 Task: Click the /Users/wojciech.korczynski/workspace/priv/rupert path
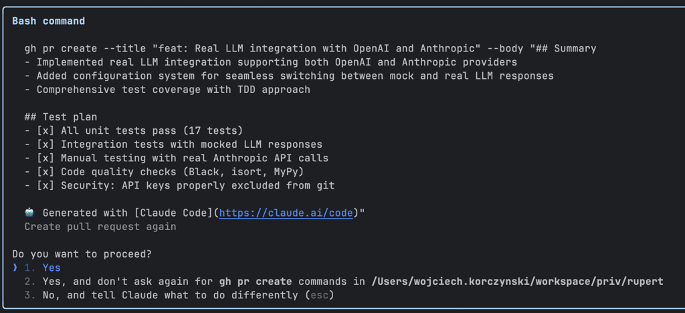point(518,282)
